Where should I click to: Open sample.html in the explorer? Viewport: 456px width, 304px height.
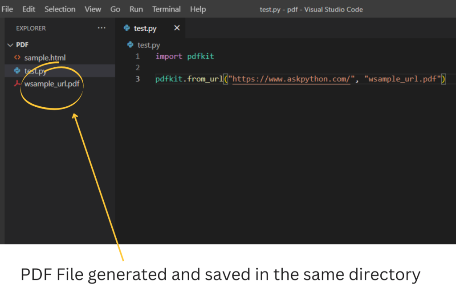point(45,58)
